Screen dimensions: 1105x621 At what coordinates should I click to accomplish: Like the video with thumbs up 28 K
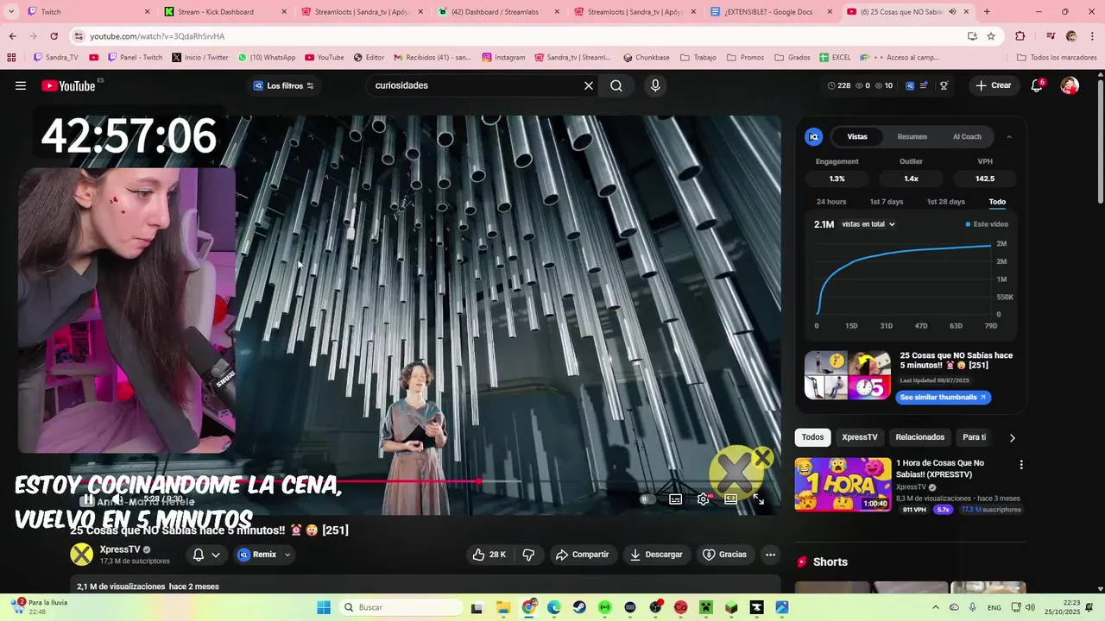tap(489, 555)
